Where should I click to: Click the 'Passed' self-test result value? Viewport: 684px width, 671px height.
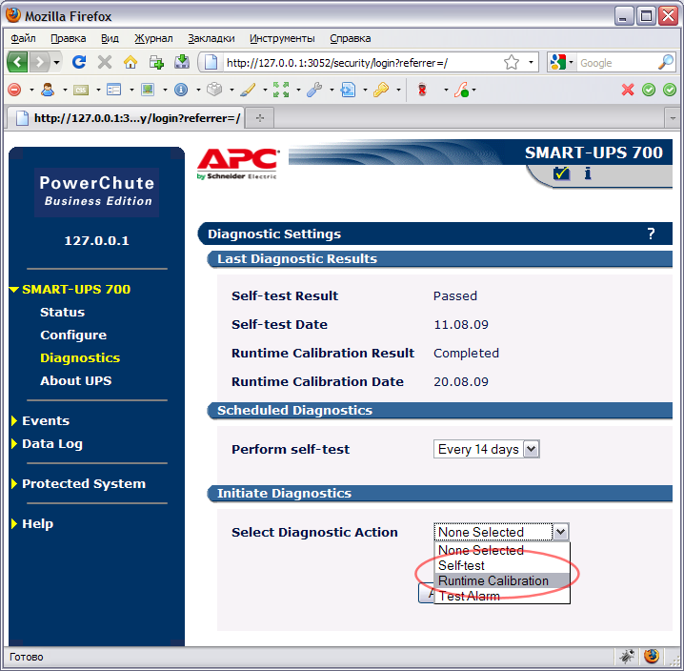point(455,295)
